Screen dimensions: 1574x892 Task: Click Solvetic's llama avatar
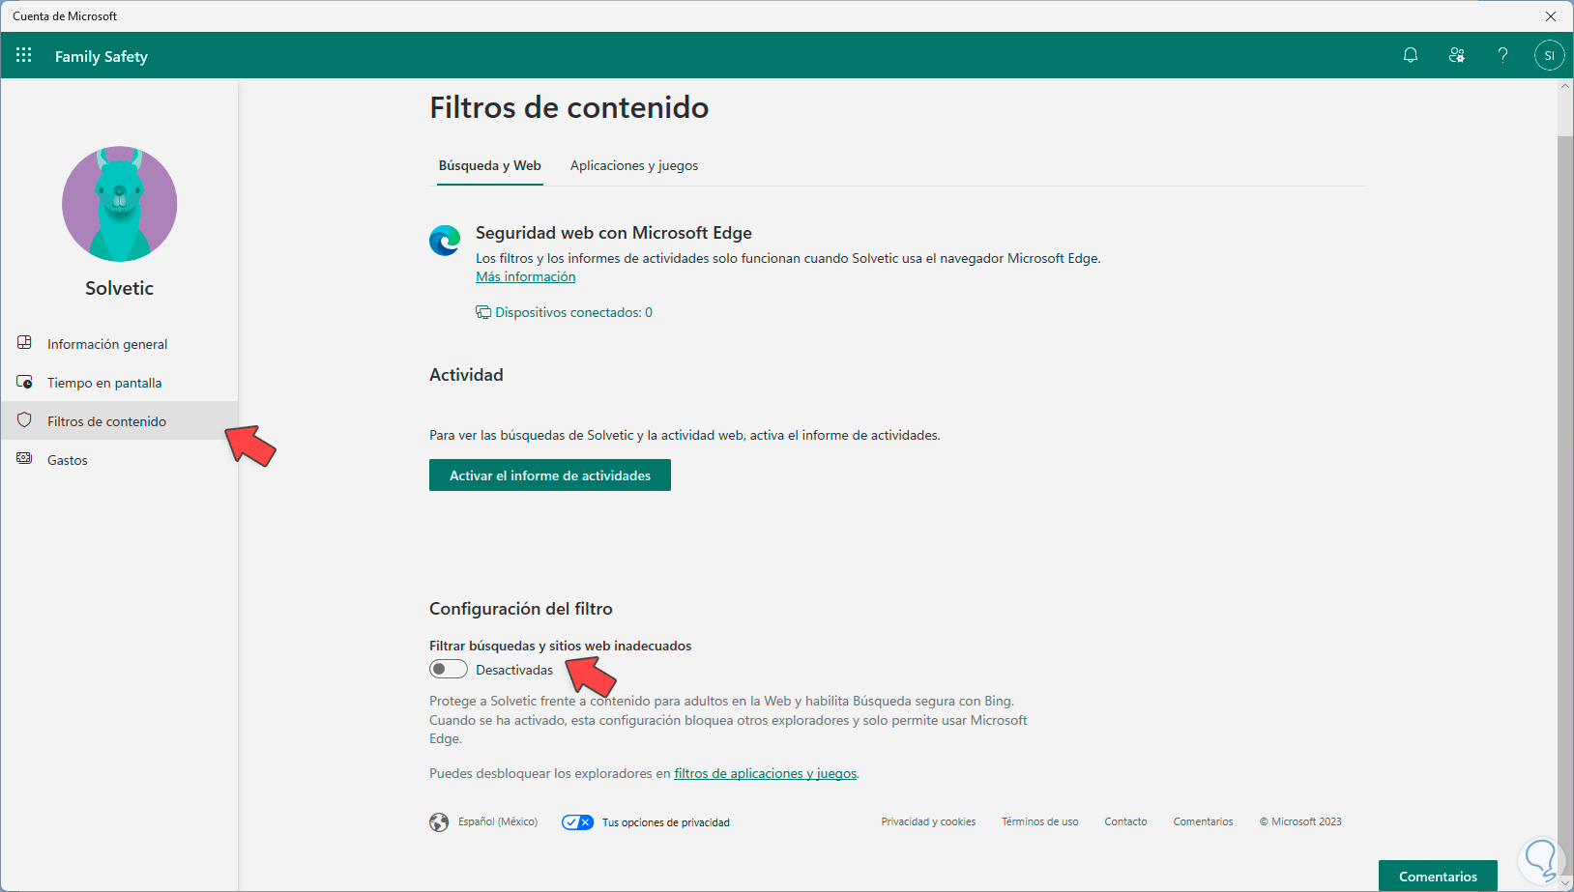click(x=120, y=204)
